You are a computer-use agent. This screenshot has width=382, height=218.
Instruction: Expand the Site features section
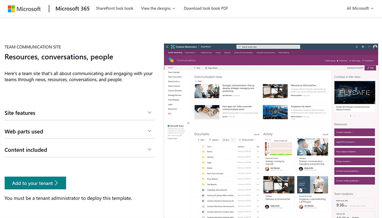(80, 113)
